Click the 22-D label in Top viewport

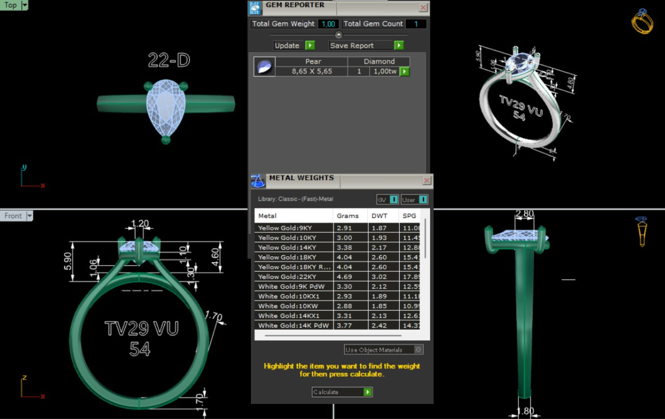(169, 60)
